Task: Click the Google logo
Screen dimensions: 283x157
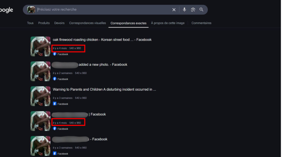Action: click(7, 10)
